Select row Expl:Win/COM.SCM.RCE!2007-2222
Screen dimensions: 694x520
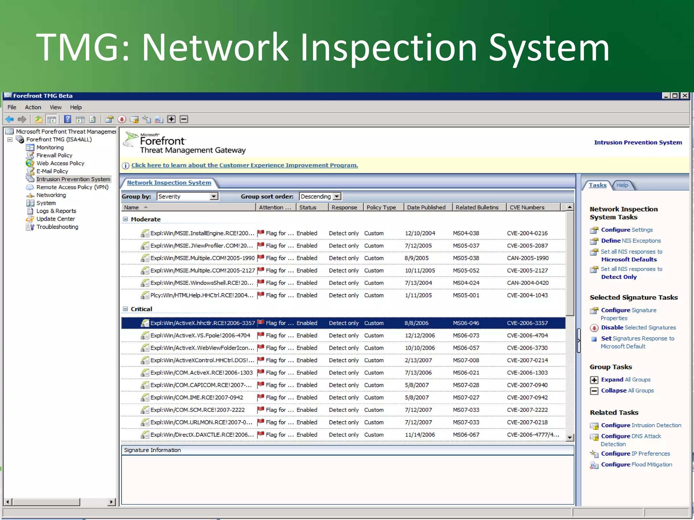343,410
